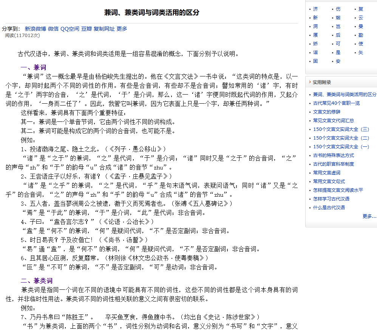The width and height of the screenshot is (377, 331).
Task: Open the character link 济
Action: click(315, 9)
